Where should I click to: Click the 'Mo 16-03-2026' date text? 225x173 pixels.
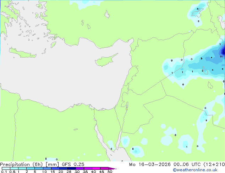click(150, 165)
